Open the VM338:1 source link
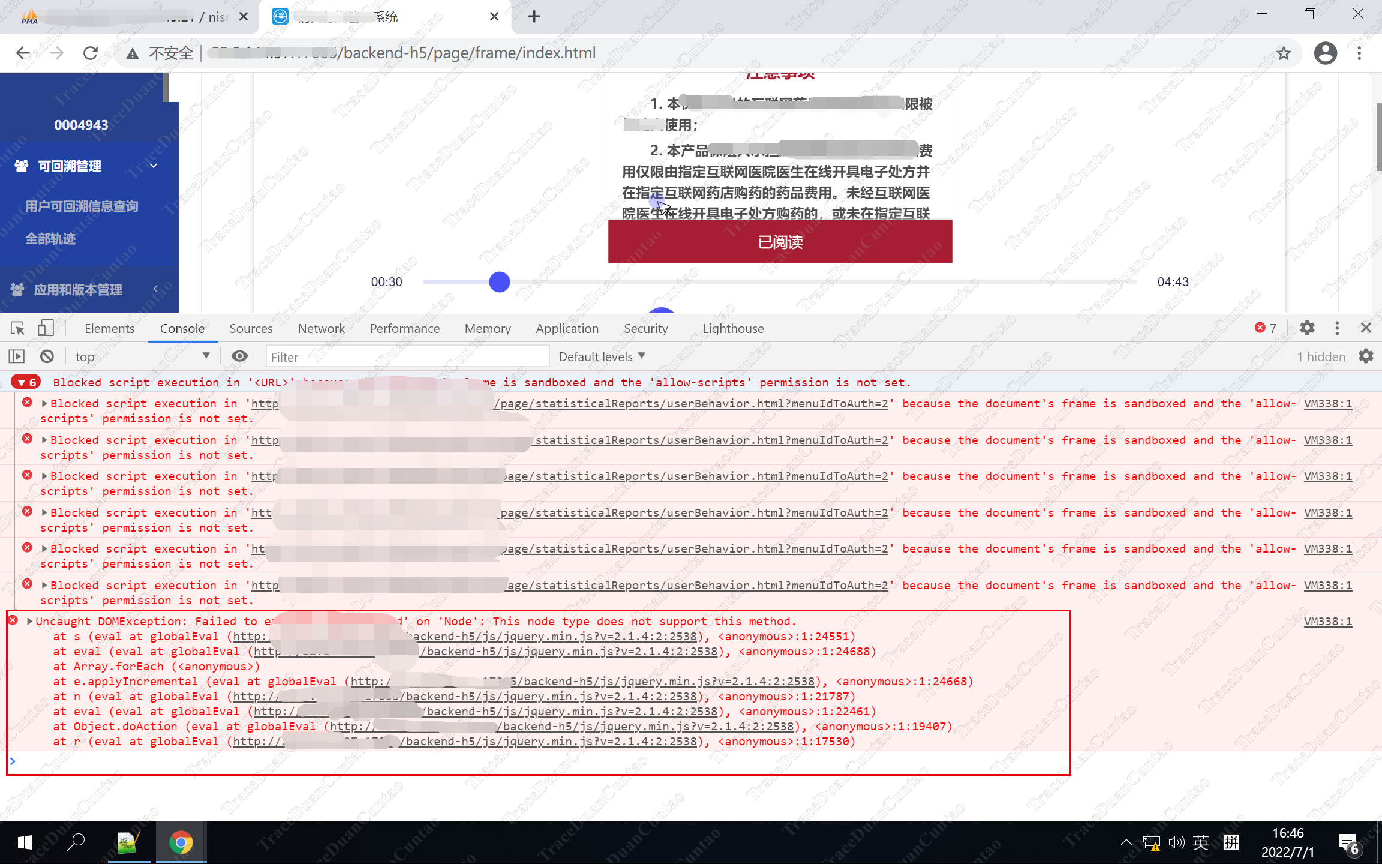This screenshot has width=1382, height=864. tap(1327, 621)
